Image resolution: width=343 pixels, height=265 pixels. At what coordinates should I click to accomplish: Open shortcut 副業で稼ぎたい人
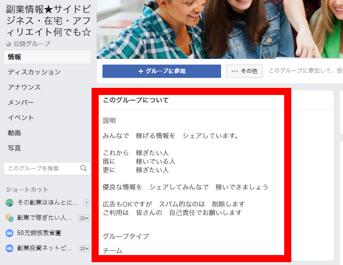pyautogui.click(x=45, y=218)
